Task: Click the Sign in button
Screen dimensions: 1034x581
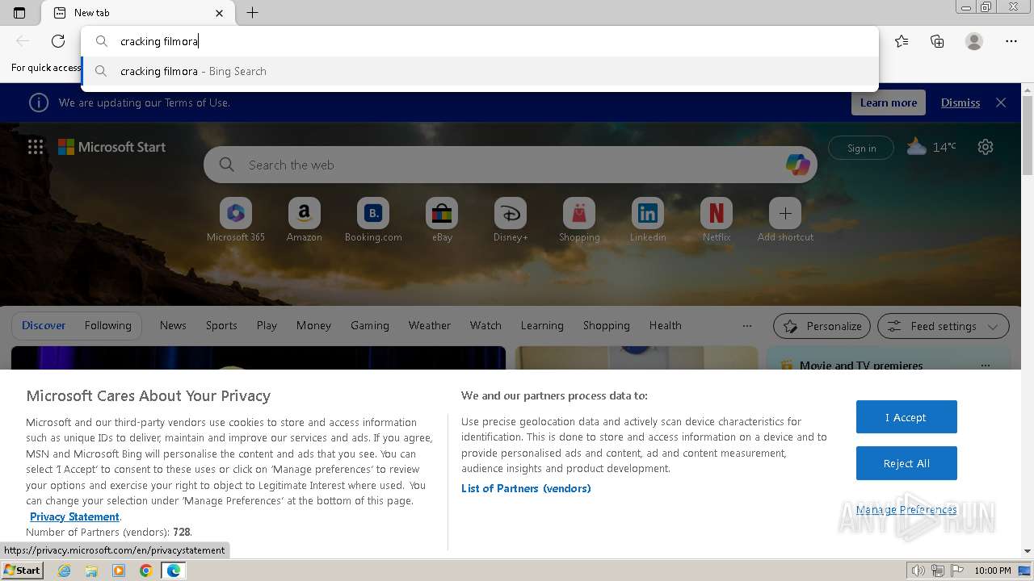Action: [861, 148]
